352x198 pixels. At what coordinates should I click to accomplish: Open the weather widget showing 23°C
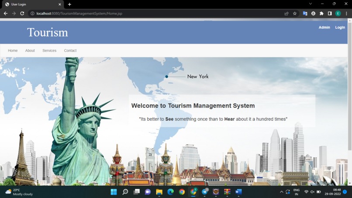(19, 192)
